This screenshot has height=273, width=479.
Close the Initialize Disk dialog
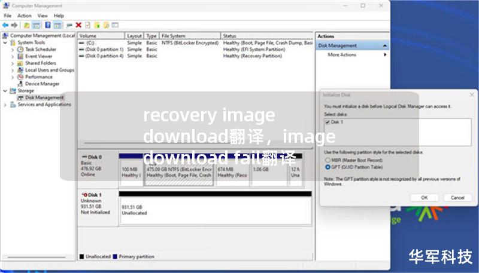(472, 95)
